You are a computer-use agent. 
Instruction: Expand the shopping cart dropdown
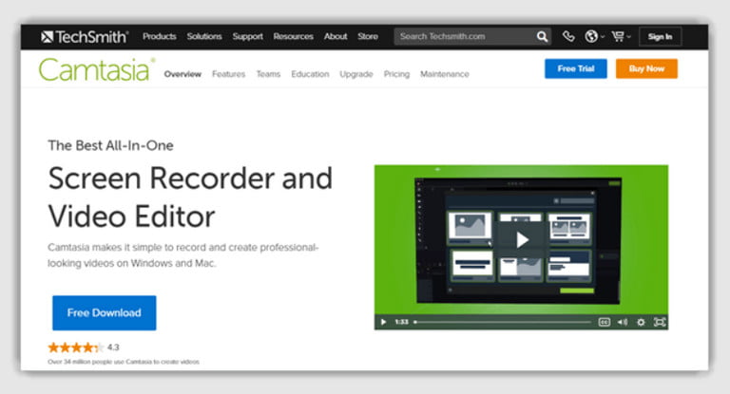tap(621, 37)
